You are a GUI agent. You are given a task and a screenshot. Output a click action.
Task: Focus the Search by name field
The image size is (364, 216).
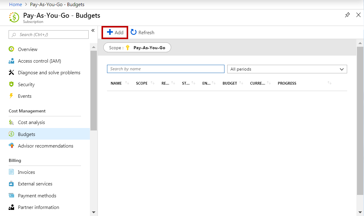pyautogui.click(x=166, y=69)
